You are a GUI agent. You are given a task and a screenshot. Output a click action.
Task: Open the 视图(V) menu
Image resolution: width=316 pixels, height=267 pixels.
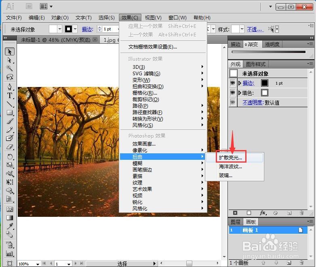153,17
